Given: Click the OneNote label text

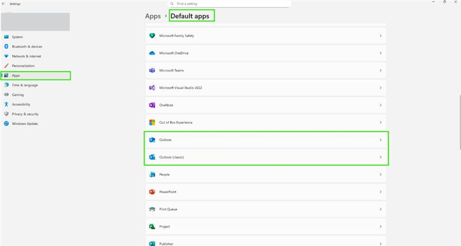Looking at the screenshot, I should (166, 105).
